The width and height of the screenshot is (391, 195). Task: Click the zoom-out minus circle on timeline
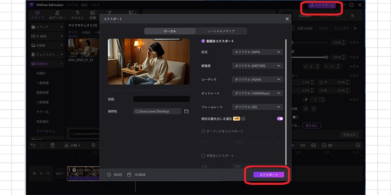(324, 145)
